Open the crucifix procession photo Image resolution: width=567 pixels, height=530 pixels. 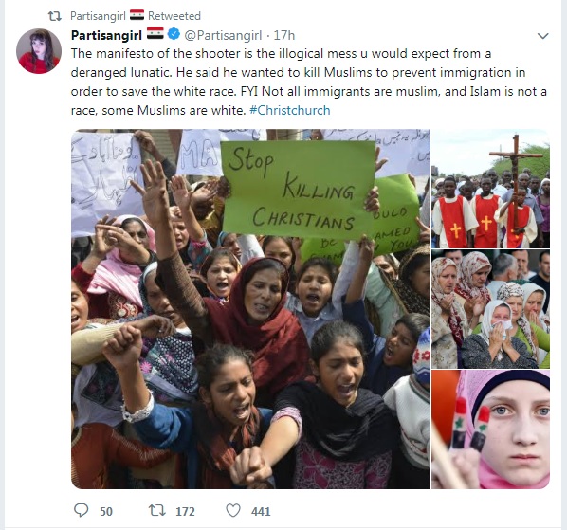coord(491,189)
